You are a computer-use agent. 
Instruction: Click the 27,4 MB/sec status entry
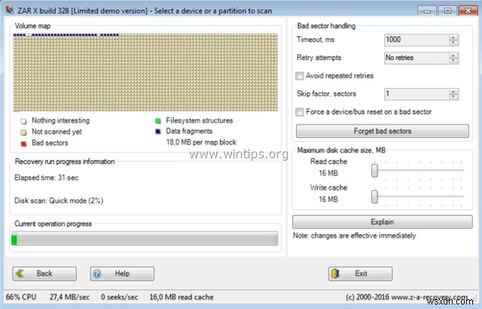[69, 297]
